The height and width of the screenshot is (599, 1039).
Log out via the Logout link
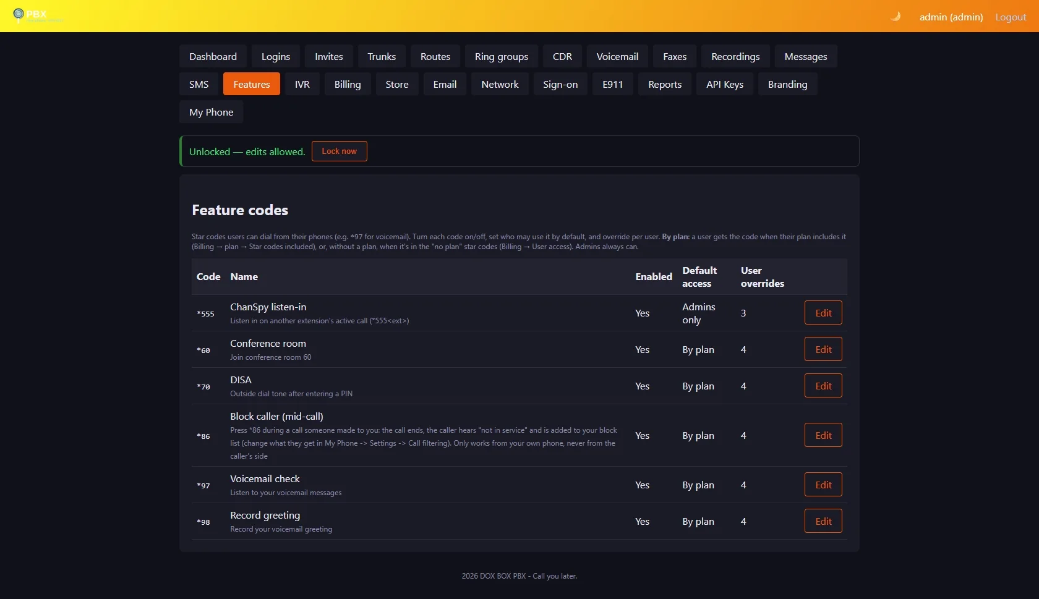(x=1011, y=17)
